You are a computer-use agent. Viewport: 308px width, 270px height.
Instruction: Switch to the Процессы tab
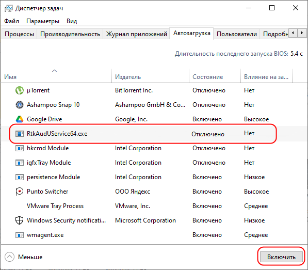tap(19, 34)
